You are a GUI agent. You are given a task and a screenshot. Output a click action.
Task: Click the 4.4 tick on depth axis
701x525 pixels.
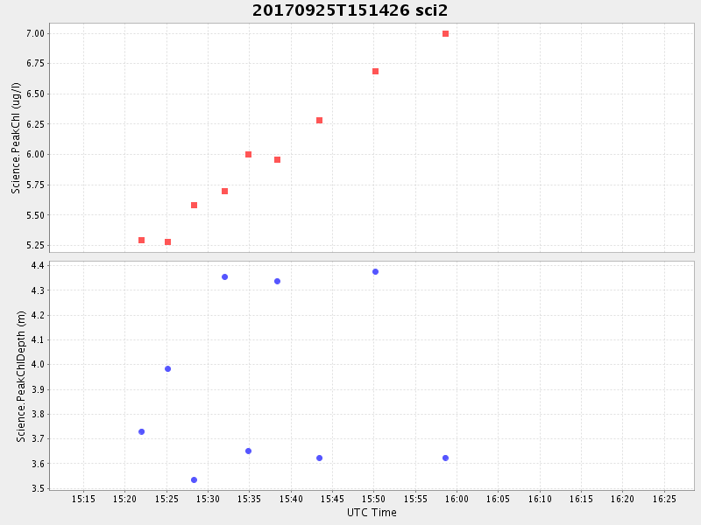[x=38, y=266]
